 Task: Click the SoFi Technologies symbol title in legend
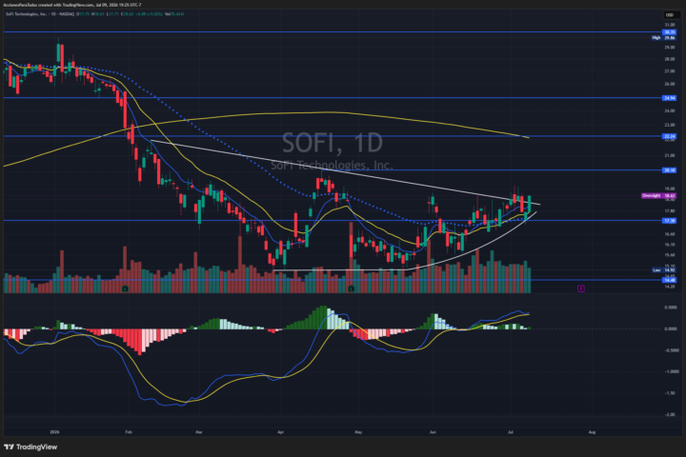pyautogui.click(x=26, y=14)
